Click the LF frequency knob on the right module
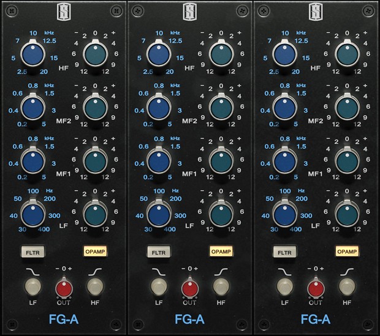Screen dimensions: 380x336 tap(285, 214)
